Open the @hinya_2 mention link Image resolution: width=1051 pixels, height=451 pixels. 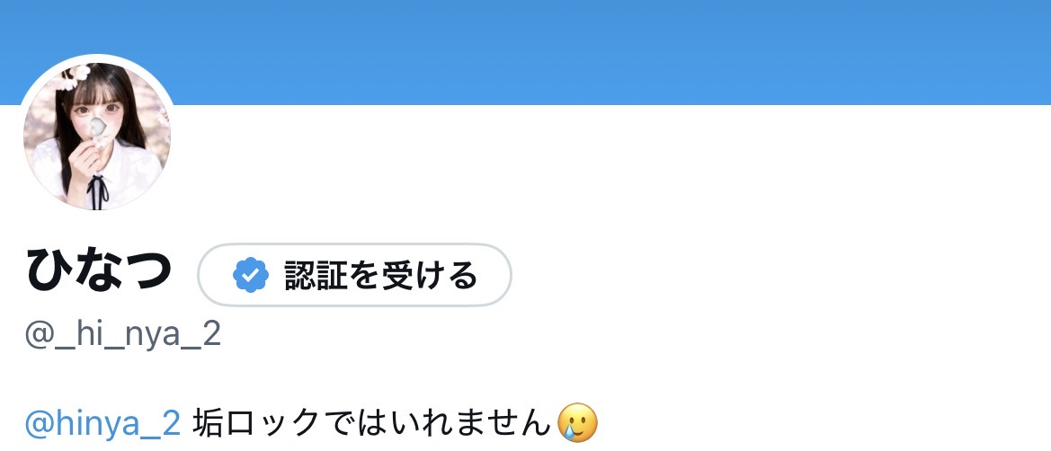(x=102, y=423)
